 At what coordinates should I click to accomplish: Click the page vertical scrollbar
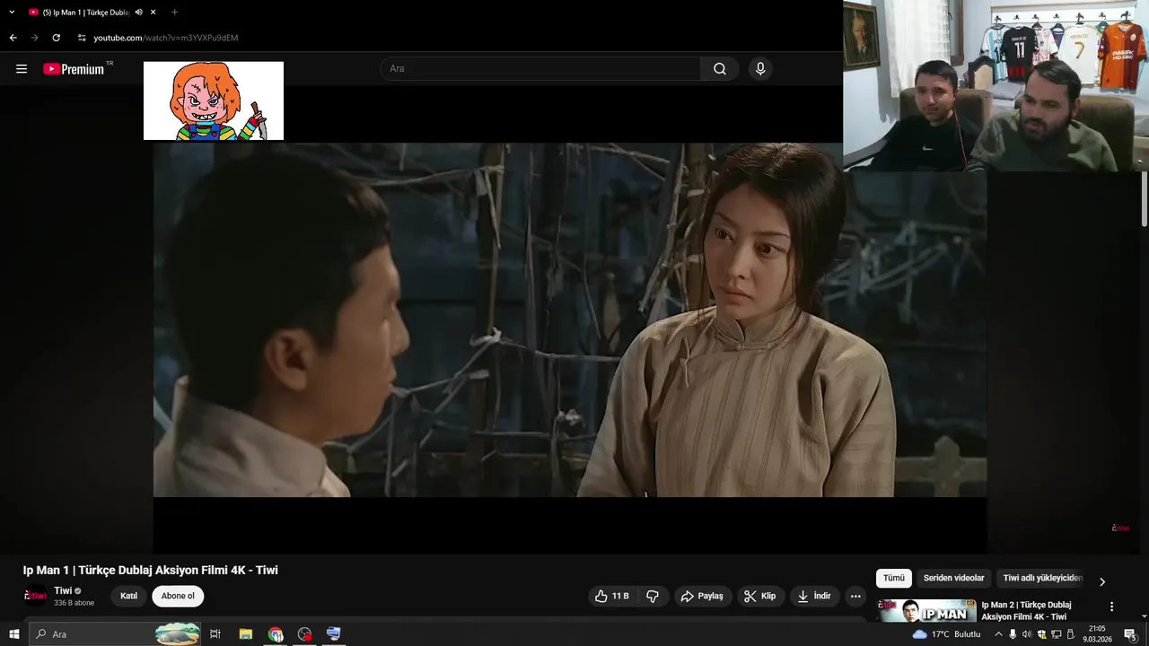(1144, 197)
